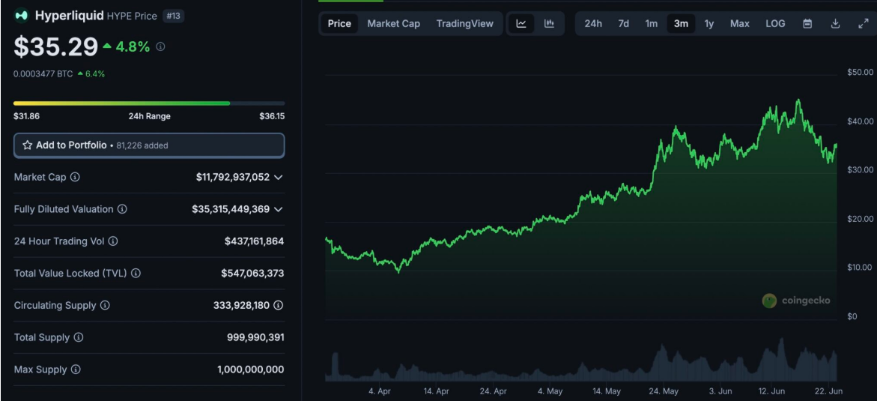Set chart range to 7d

click(x=624, y=23)
